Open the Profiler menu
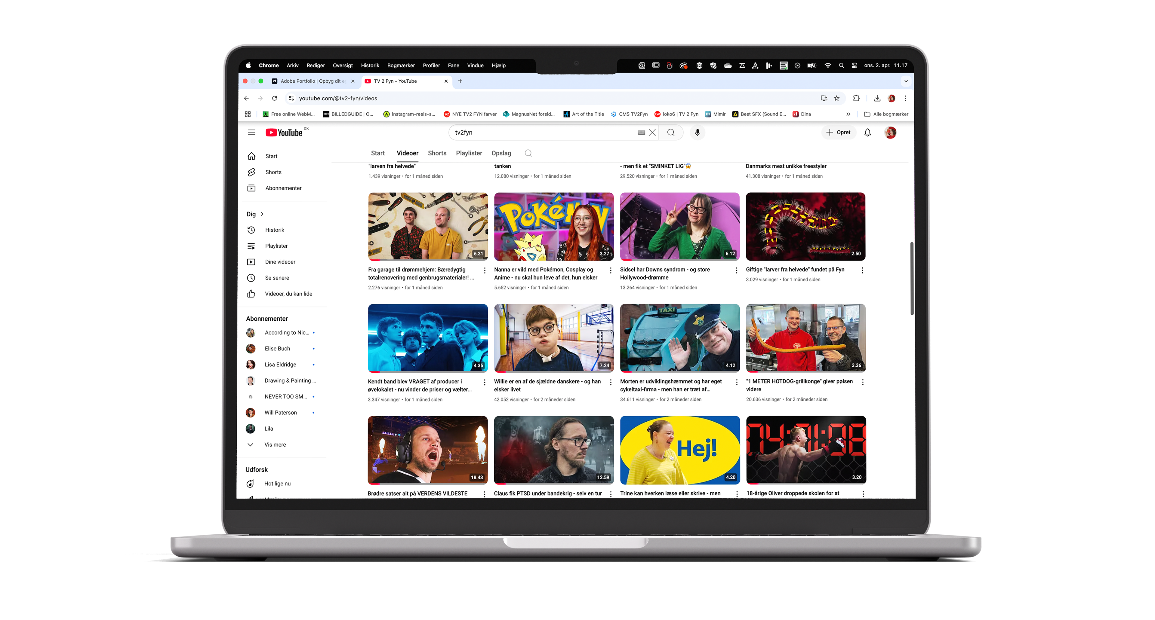 (431, 66)
